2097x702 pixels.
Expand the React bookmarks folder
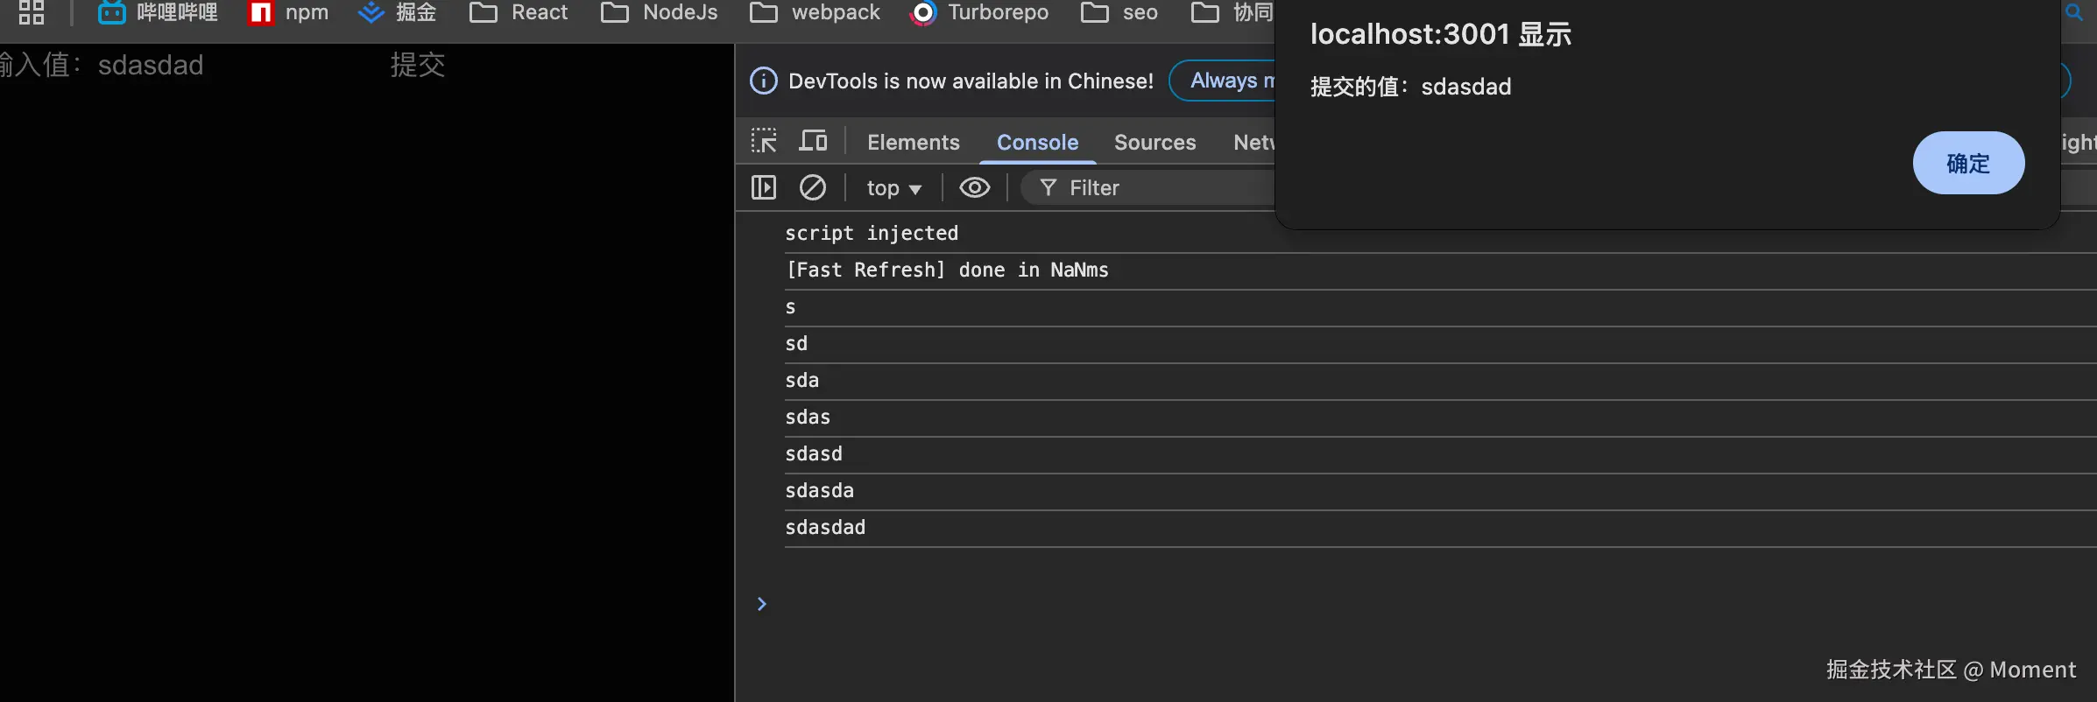[x=519, y=12]
